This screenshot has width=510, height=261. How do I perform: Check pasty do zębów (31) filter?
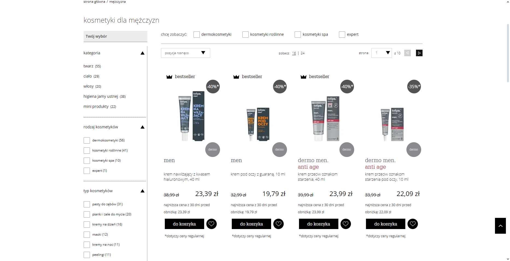pos(87,204)
